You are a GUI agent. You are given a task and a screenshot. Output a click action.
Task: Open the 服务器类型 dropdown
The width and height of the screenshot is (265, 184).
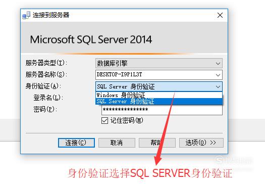click(159, 63)
